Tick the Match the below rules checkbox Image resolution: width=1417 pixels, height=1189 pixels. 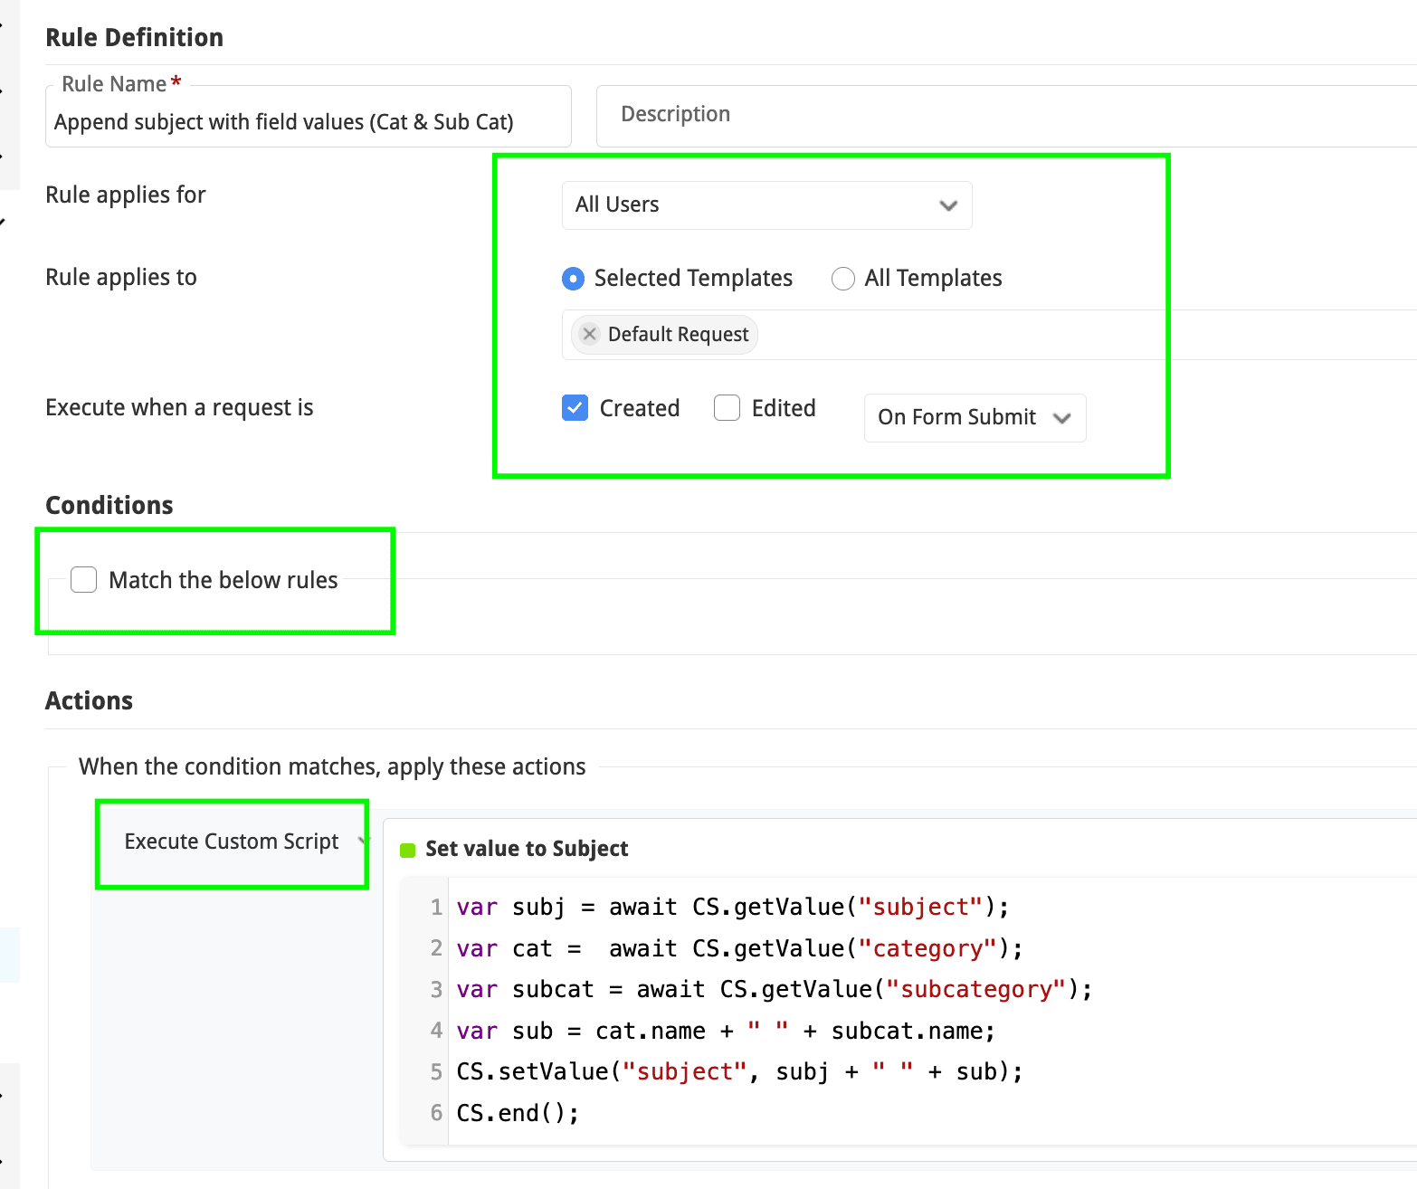pyautogui.click(x=84, y=580)
